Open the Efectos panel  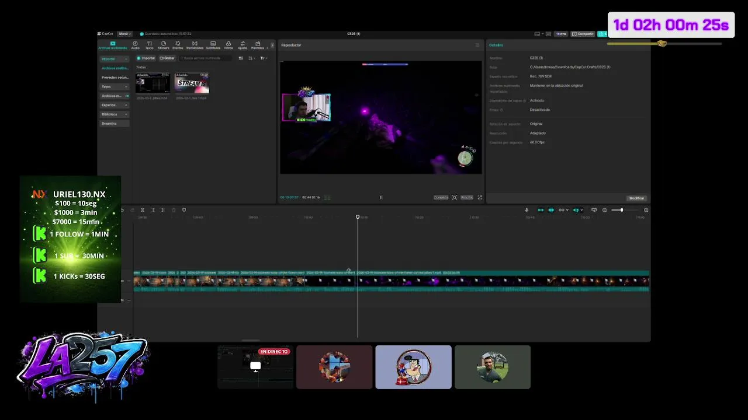click(x=178, y=45)
